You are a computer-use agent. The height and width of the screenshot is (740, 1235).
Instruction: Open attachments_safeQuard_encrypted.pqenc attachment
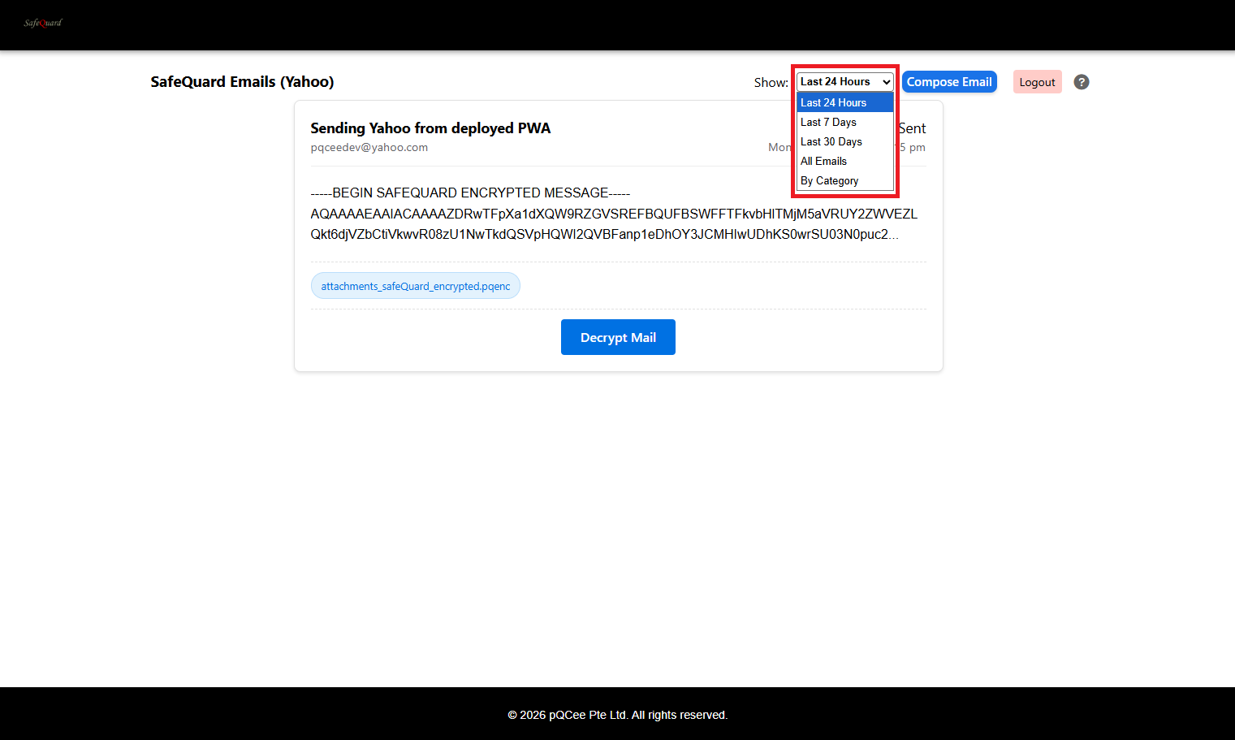[x=415, y=286]
